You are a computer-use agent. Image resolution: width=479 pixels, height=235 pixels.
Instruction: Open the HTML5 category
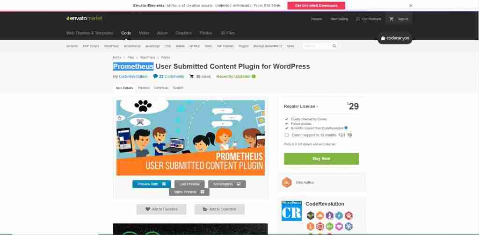coord(195,46)
